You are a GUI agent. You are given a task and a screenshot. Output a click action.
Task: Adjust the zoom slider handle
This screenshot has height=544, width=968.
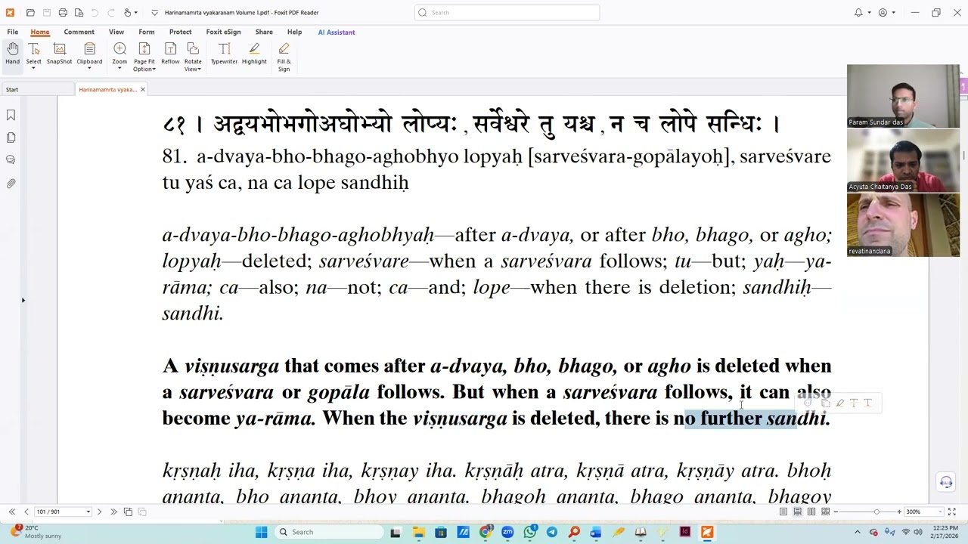(876, 512)
